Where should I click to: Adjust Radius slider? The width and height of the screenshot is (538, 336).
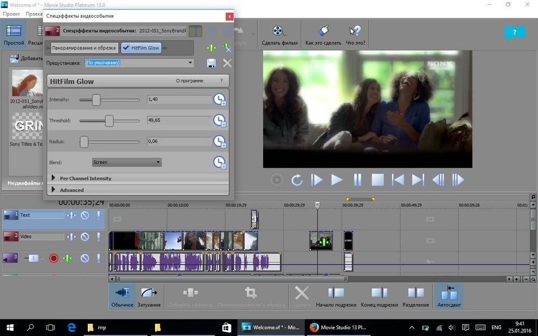tap(84, 141)
